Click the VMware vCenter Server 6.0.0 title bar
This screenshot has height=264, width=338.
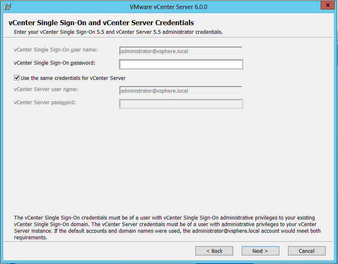(169, 7)
